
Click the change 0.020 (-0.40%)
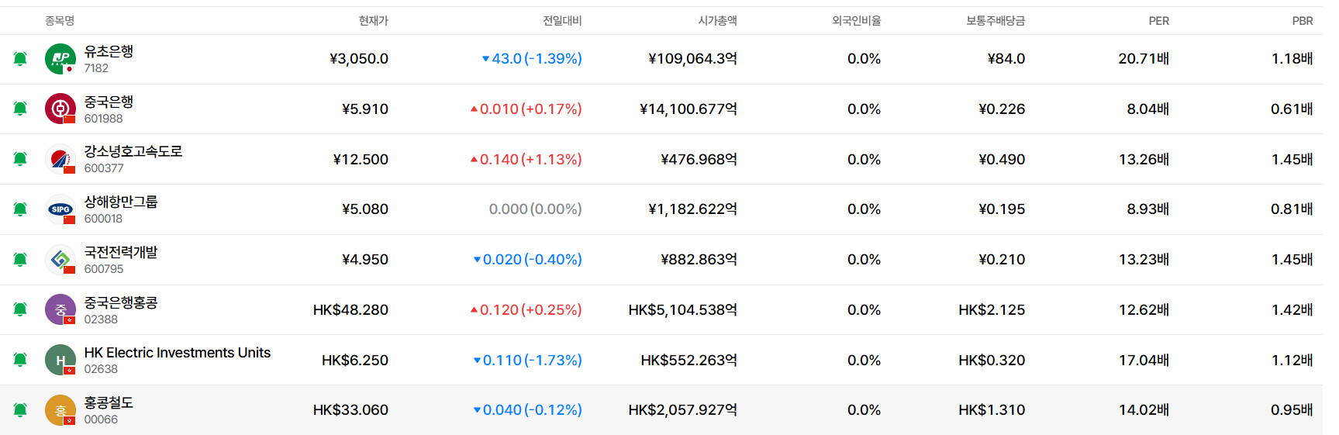pyautogui.click(x=528, y=259)
